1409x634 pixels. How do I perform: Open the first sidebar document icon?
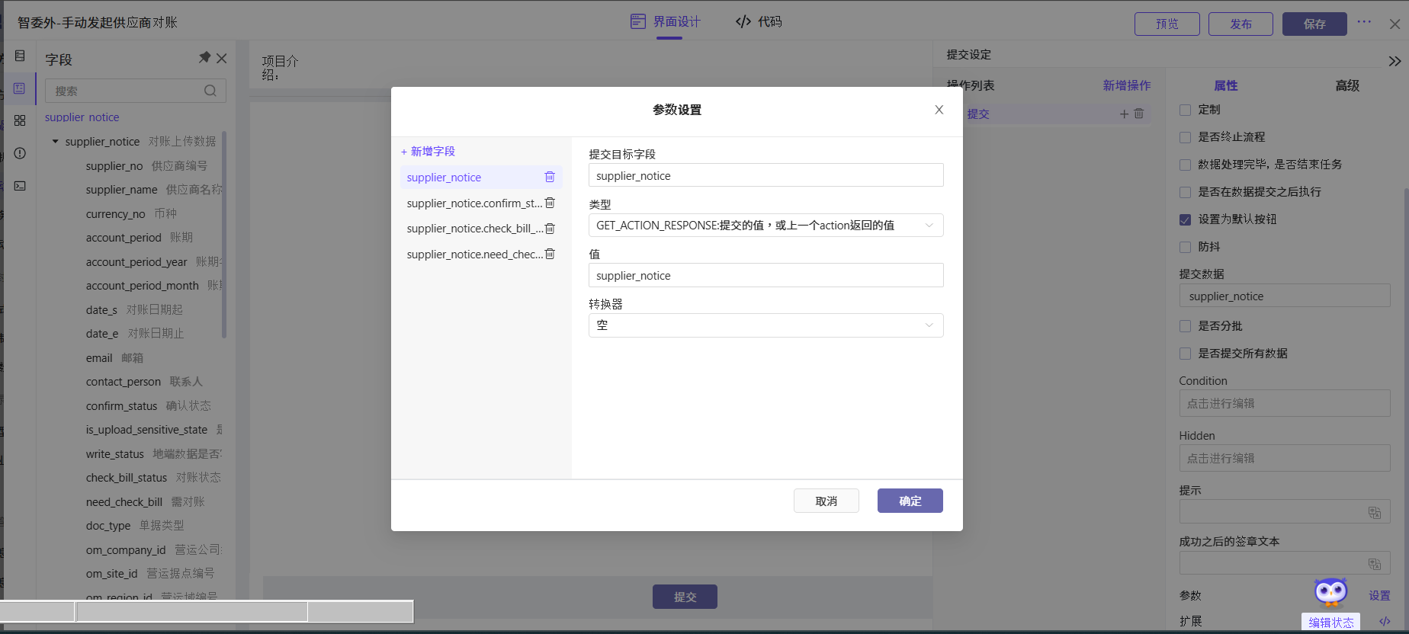(x=20, y=56)
